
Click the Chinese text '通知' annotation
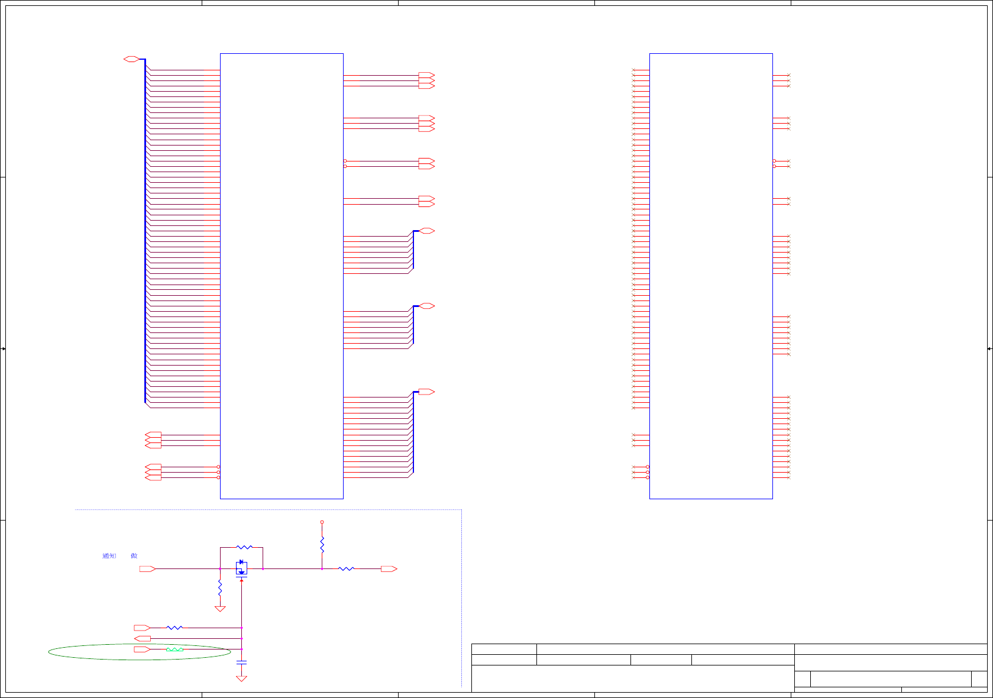(109, 556)
